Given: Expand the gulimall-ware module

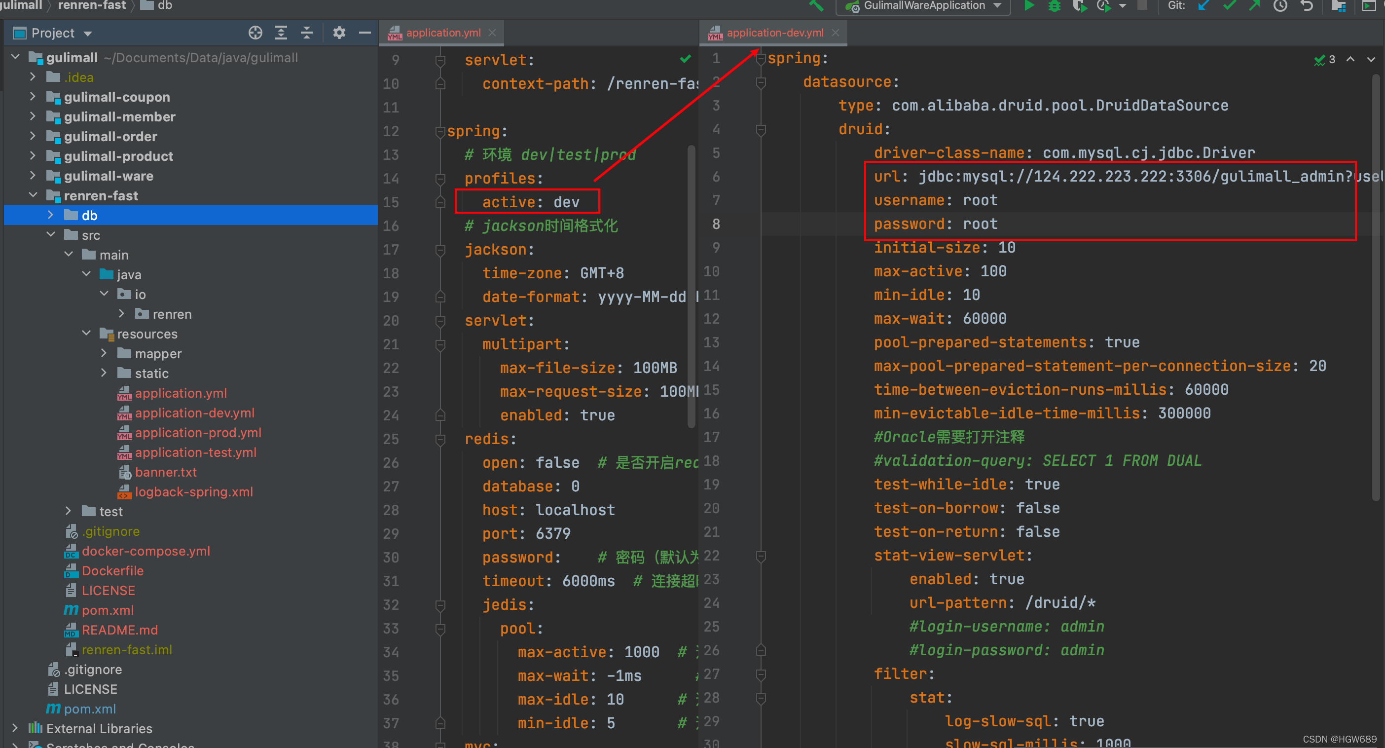Looking at the screenshot, I should 34,176.
